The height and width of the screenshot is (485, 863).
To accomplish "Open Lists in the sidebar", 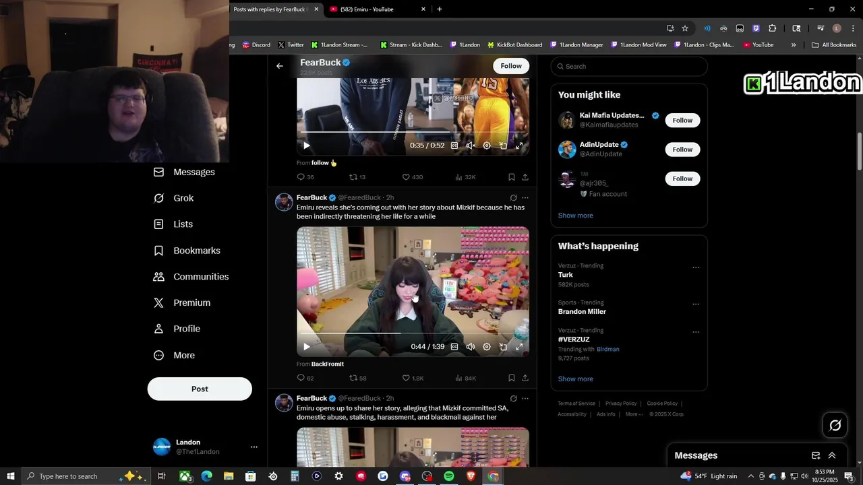I will 173,224.
